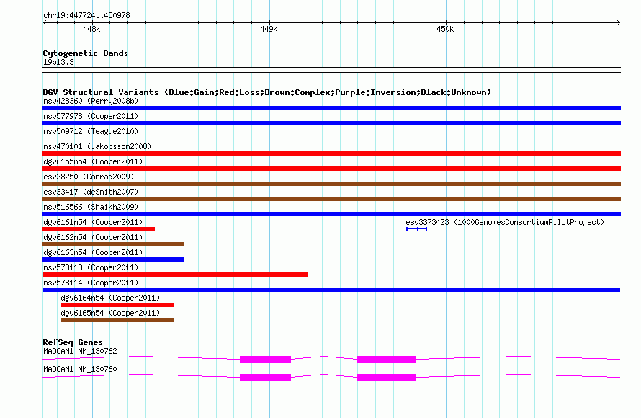641x418 pixels.
Task: Click the dgv6165n54 brown bar
Action: 117,320
